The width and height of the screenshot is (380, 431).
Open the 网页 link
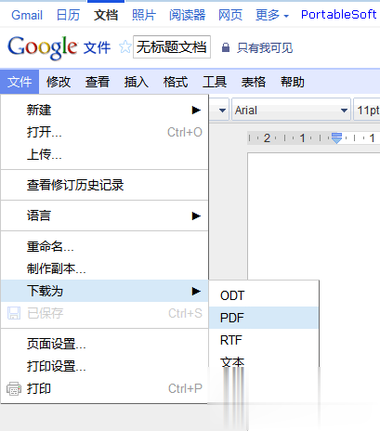pos(230,15)
